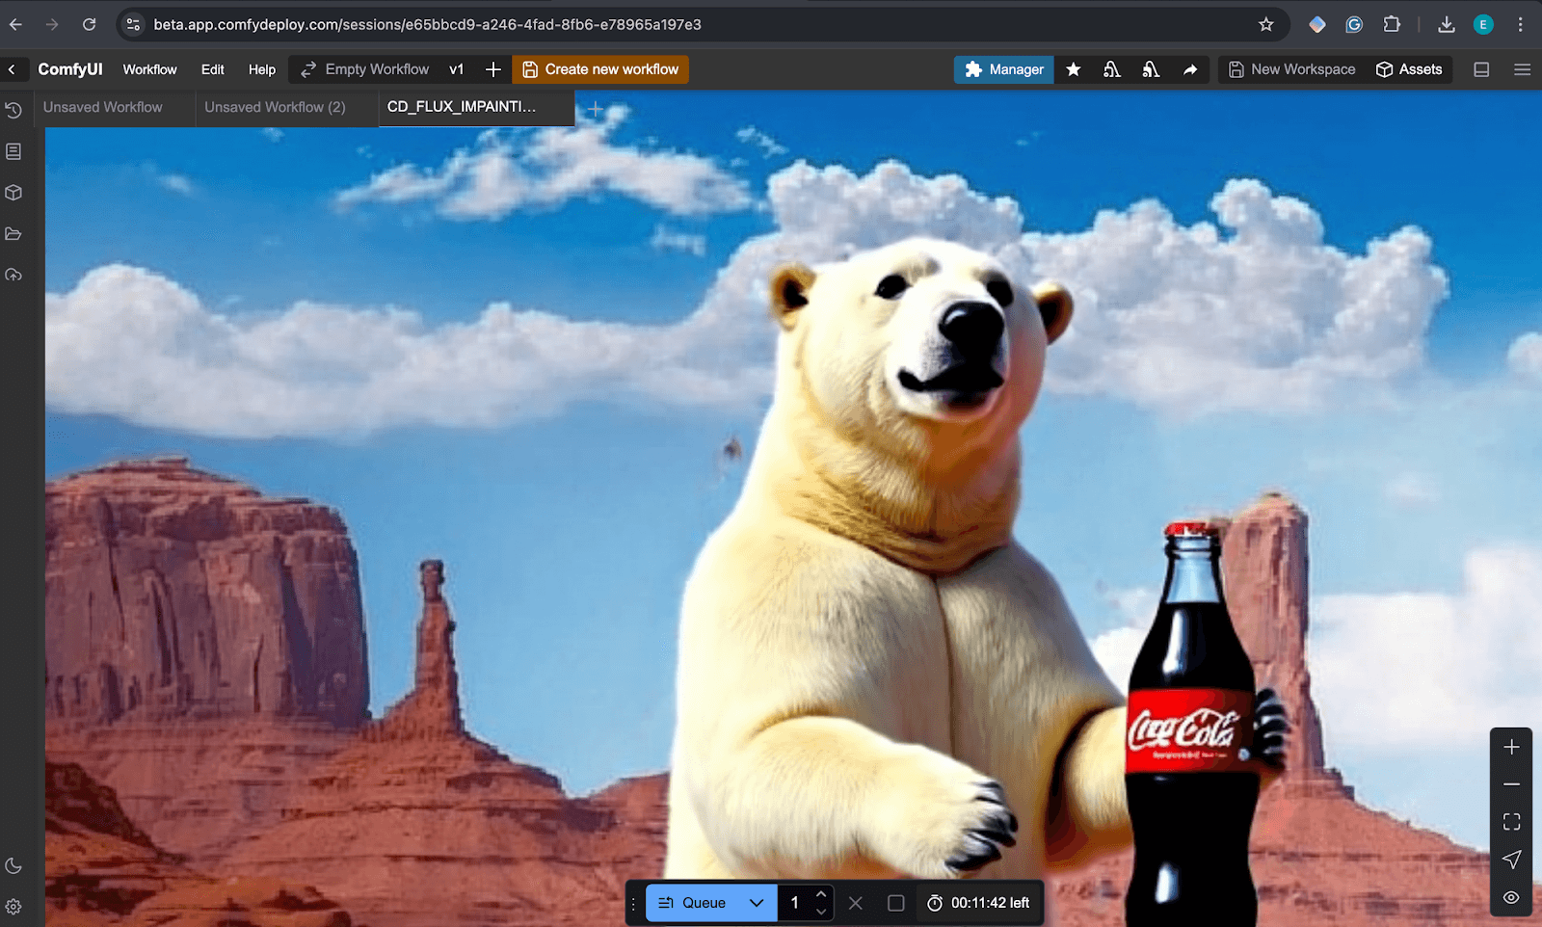
Task: Click the batch count field showing 1
Action: tap(795, 903)
